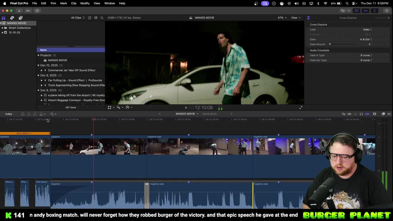Click the Import Media down-arrow button
Image resolution: width=393 pixels, height=221 pixels.
coord(19,11)
